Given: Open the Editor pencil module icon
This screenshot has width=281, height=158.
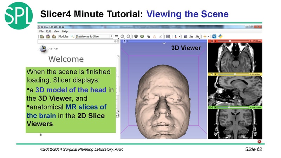Looking at the screenshot, I should click(x=161, y=37).
